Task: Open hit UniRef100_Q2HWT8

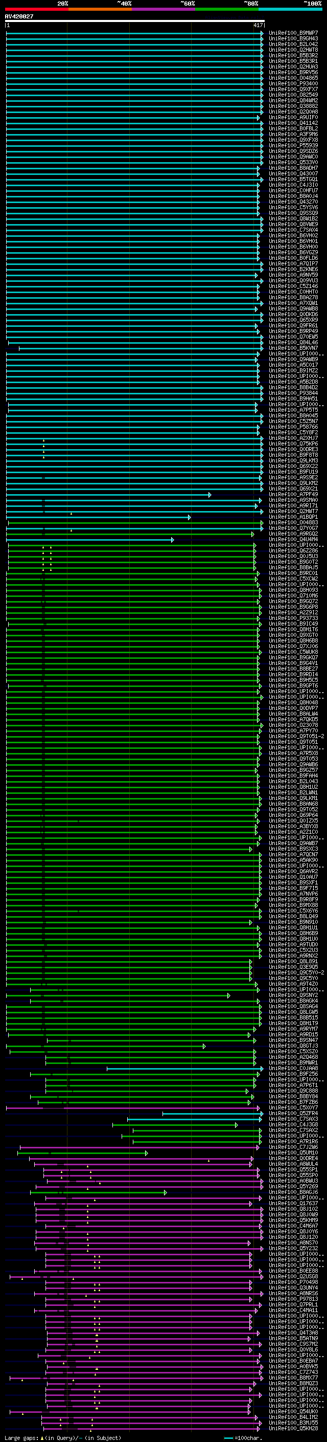Action: tap(293, 50)
